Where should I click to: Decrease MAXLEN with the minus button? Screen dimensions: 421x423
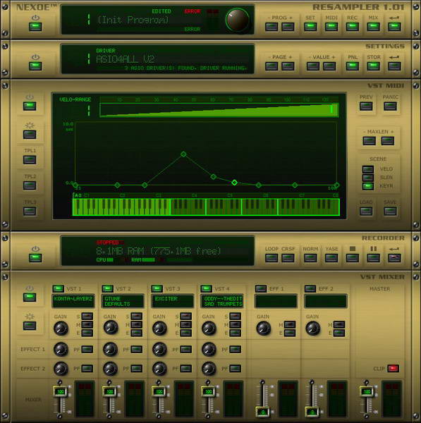click(370, 141)
